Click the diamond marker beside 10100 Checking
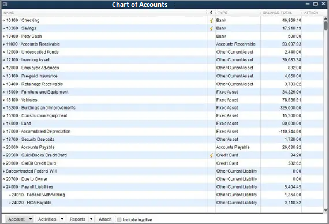 [4, 21]
